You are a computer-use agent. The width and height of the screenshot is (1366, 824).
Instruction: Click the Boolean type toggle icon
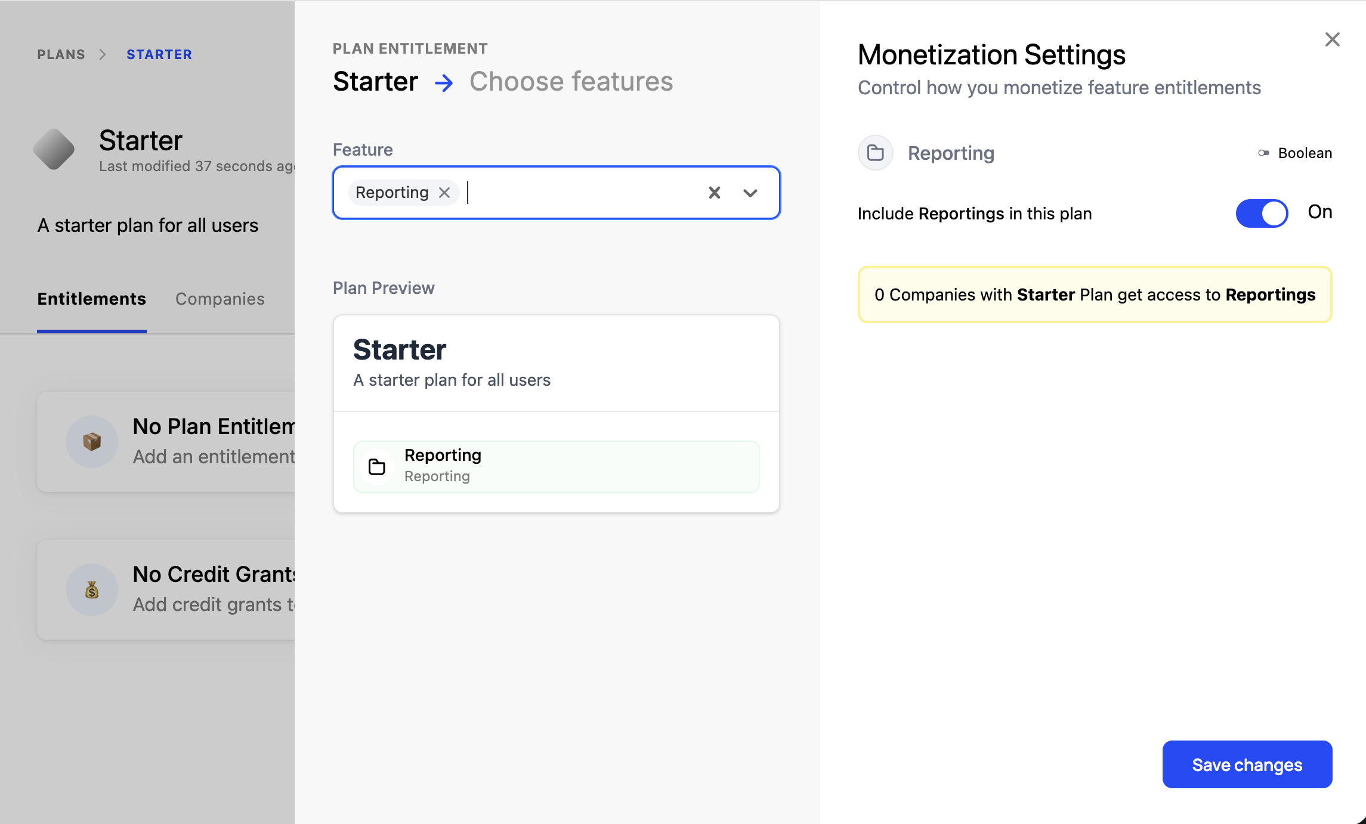[x=1263, y=153]
